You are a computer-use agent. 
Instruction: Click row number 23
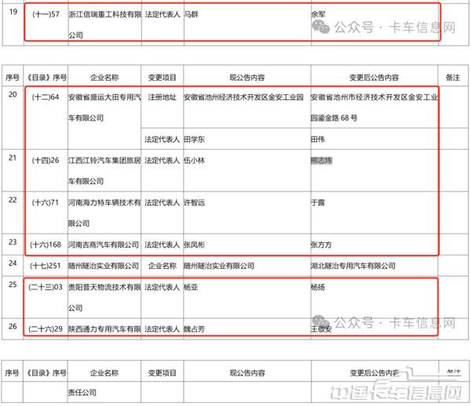click(x=13, y=242)
